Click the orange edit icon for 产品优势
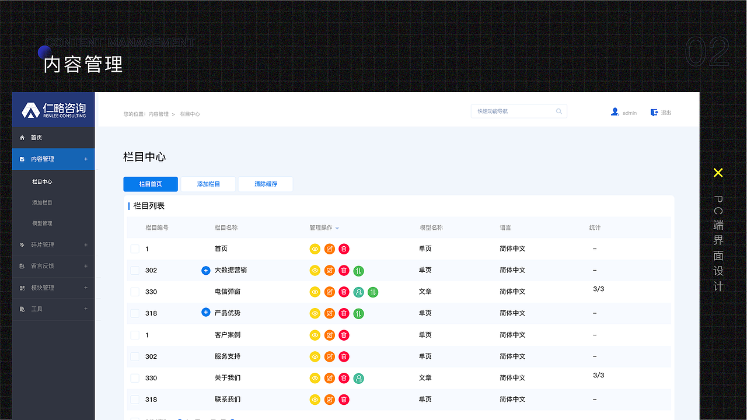 pos(330,314)
